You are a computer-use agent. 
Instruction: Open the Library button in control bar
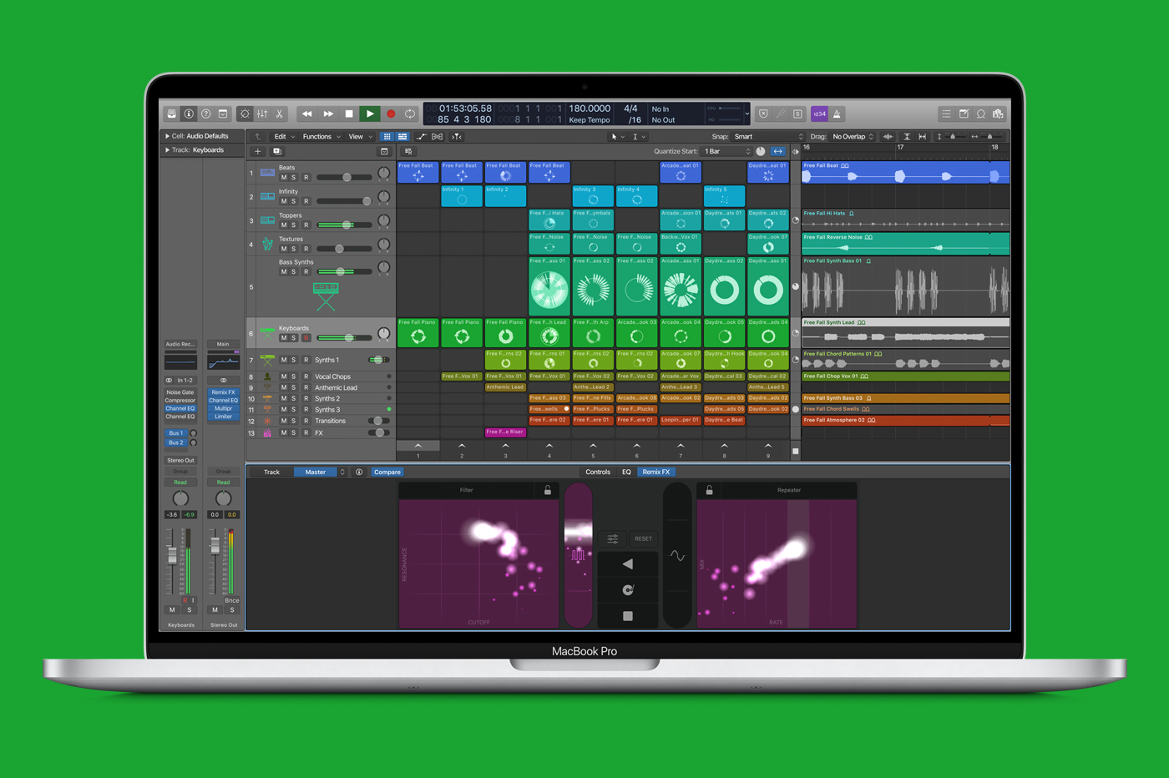[x=172, y=114]
